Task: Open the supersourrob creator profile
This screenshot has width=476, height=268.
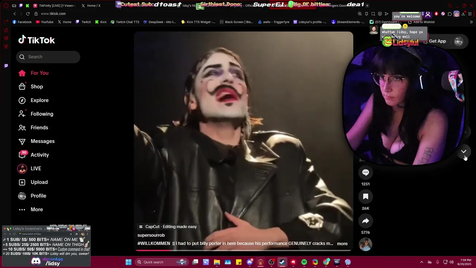Action: click(151, 235)
